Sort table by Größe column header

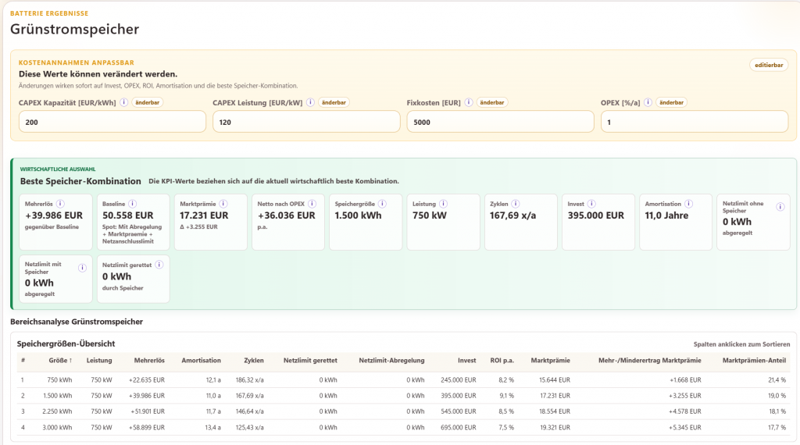(60, 361)
